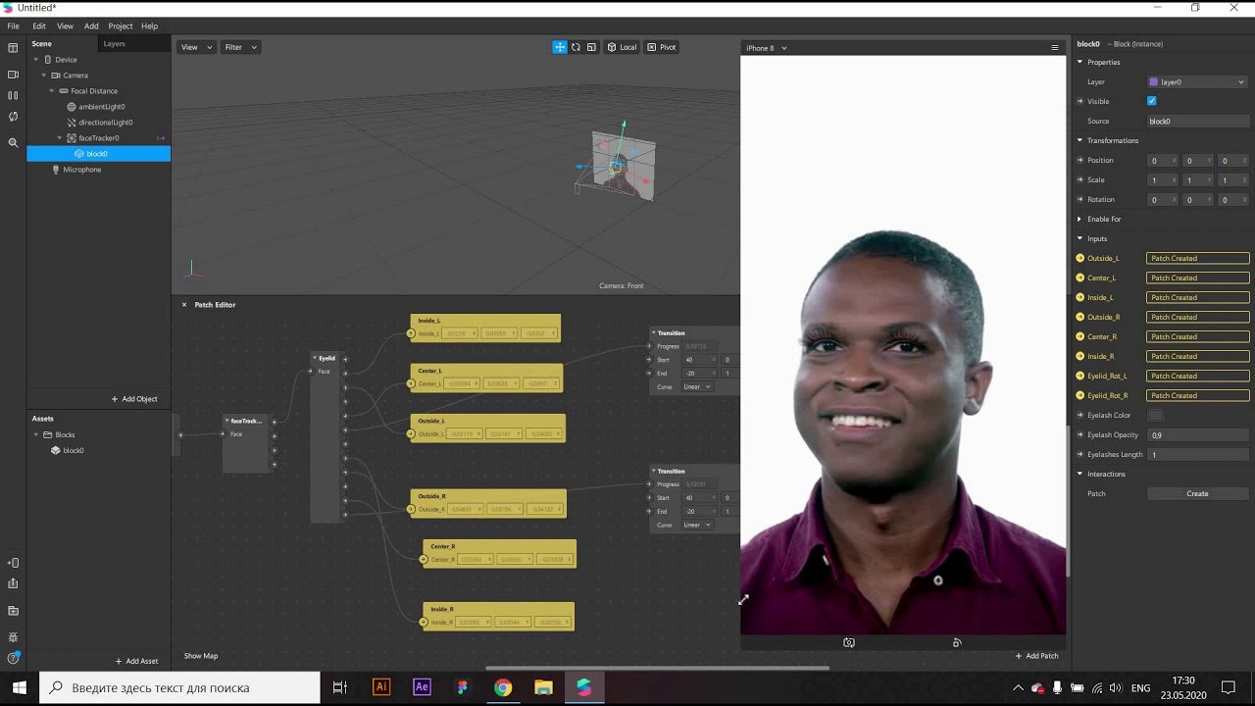
Task: Open Adobe After Effects from the taskbar
Action: point(422,687)
